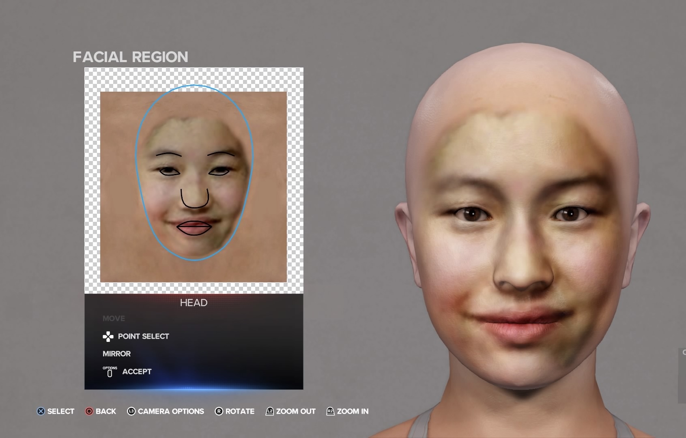Viewport: 686px width, 438px height.
Task: Click the Options button icon beside Accept
Action: pos(110,371)
